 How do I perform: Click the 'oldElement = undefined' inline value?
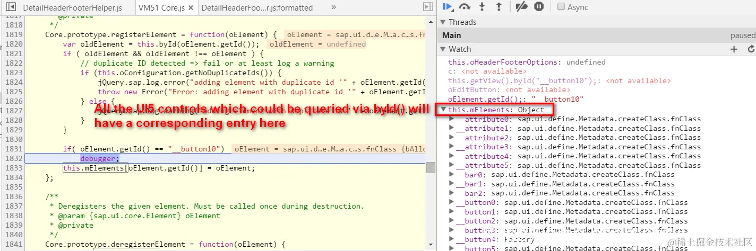(317, 44)
